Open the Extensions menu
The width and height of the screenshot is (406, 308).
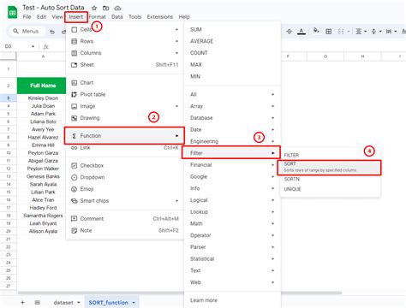click(x=160, y=17)
